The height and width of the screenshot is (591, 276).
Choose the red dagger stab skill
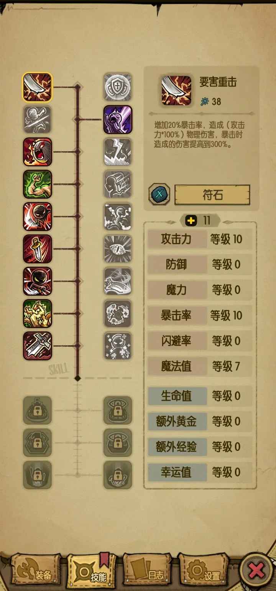pos(37,249)
